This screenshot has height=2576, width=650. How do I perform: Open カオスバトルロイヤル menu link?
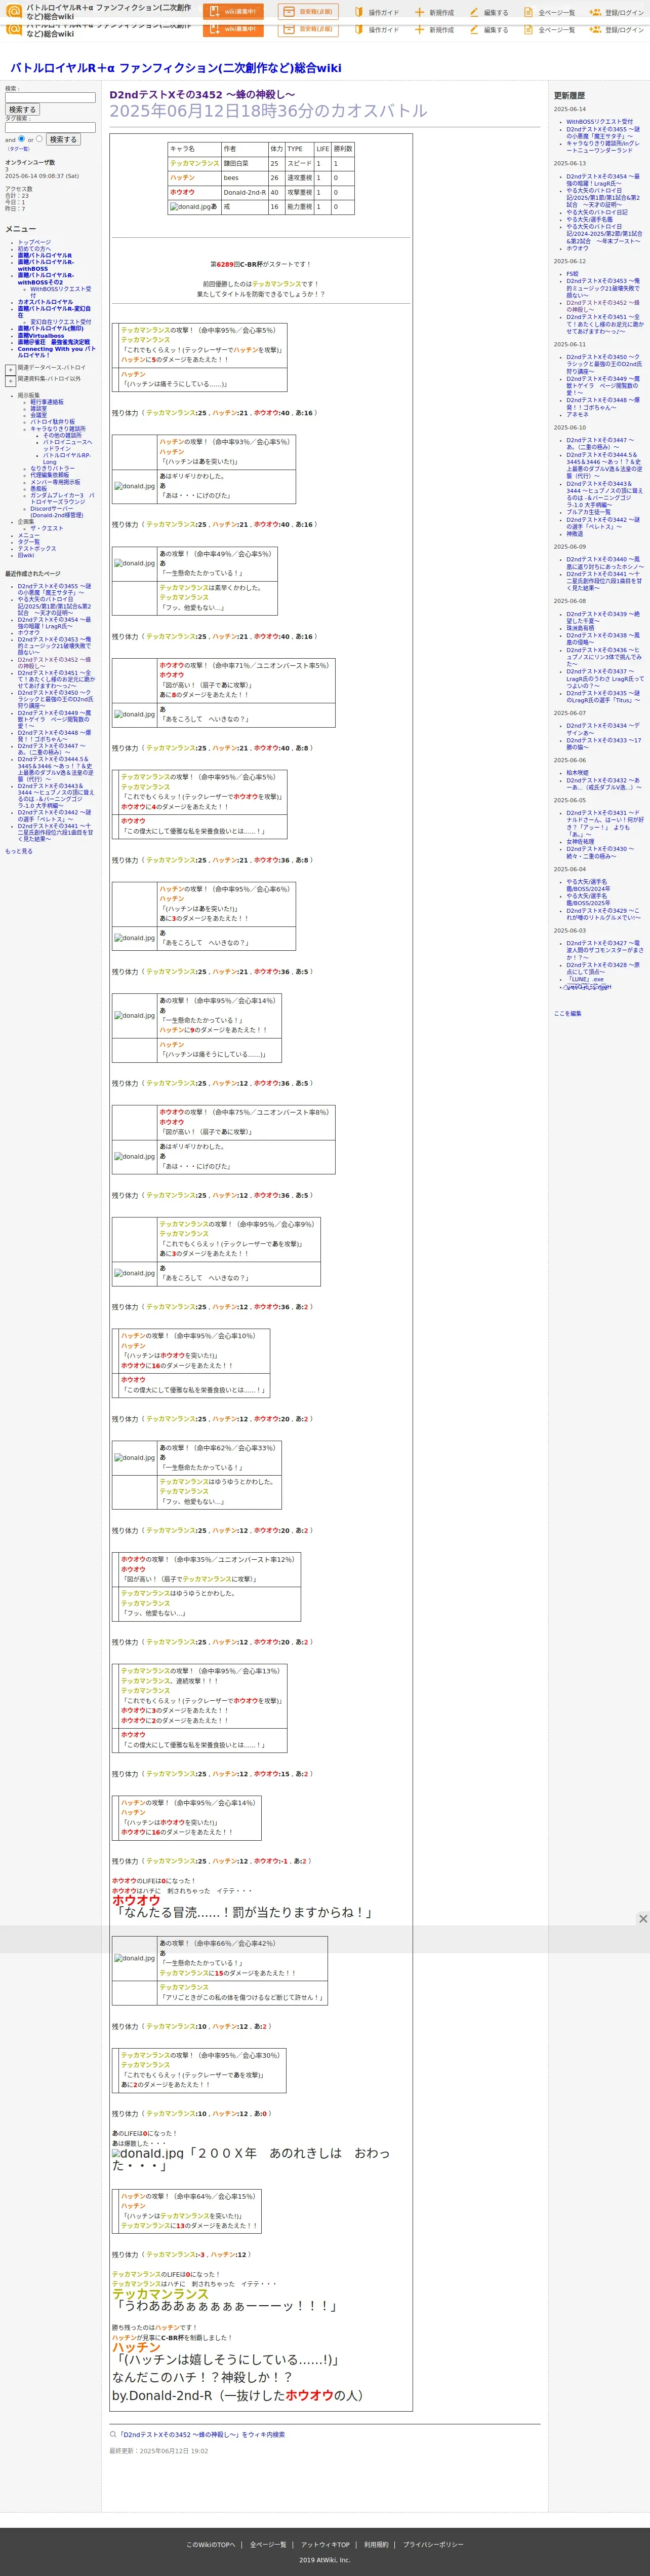pos(45,302)
